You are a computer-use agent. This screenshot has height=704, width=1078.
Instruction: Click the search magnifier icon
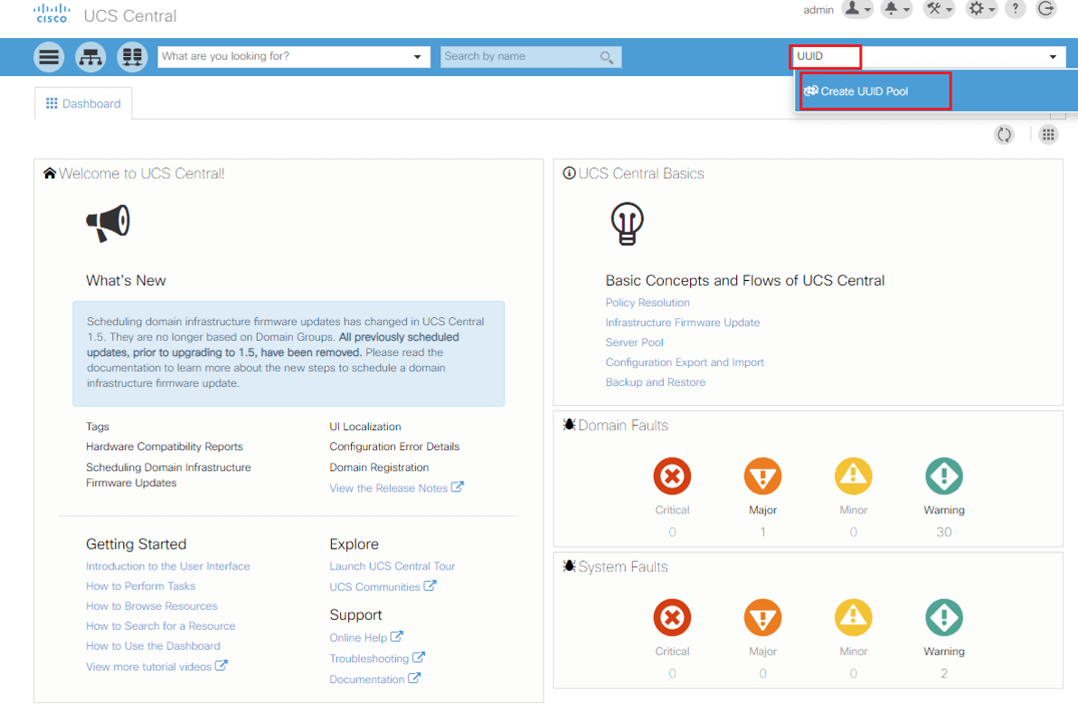(606, 57)
